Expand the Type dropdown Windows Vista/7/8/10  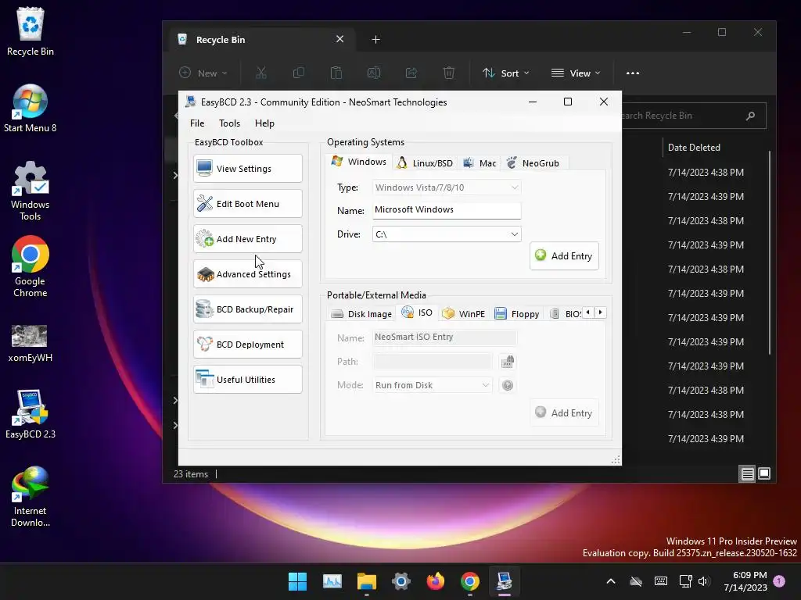pos(447,187)
